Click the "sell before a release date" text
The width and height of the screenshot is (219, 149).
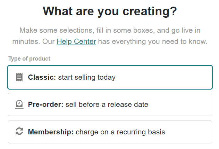[x=107, y=104]
